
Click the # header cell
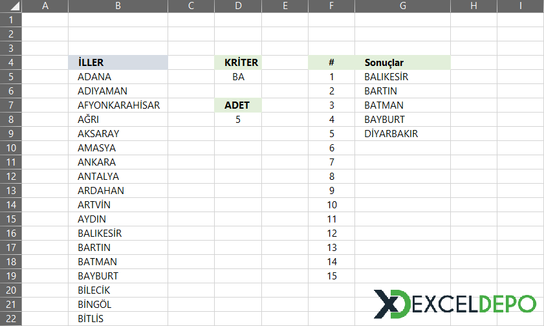coord(331,63)
